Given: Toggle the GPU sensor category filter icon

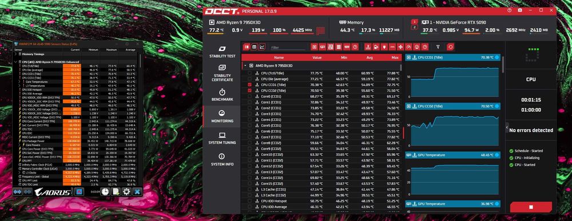Looking at the screenshot, I should click(x=322, y=47).
